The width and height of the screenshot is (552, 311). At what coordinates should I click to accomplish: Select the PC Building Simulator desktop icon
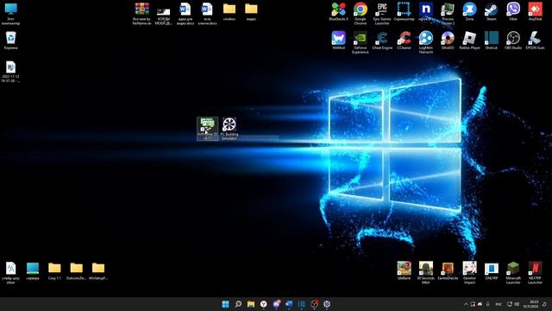(x=229, y=129)
